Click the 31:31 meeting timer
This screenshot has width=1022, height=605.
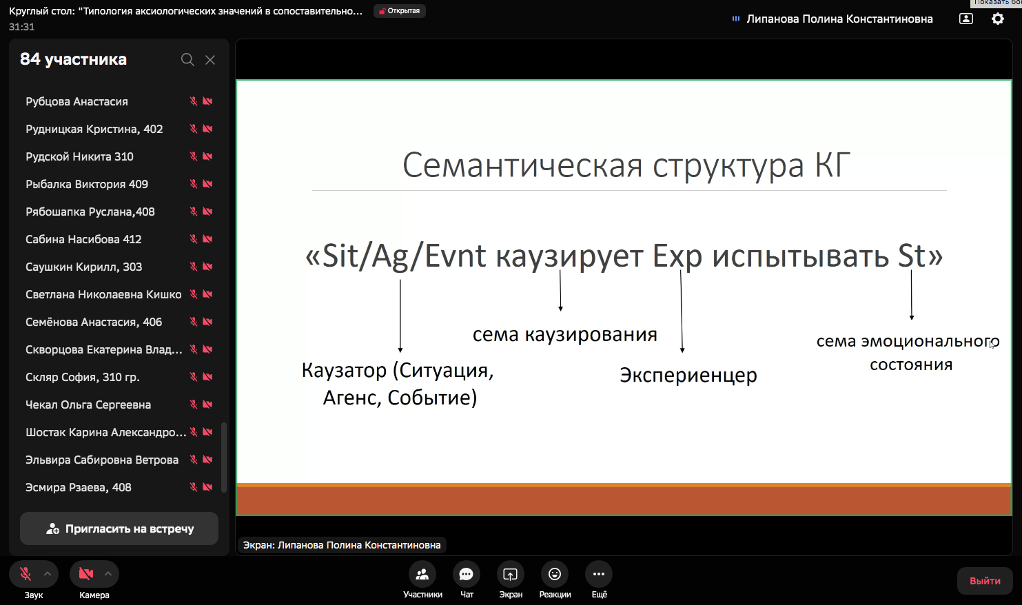point(21,27)
